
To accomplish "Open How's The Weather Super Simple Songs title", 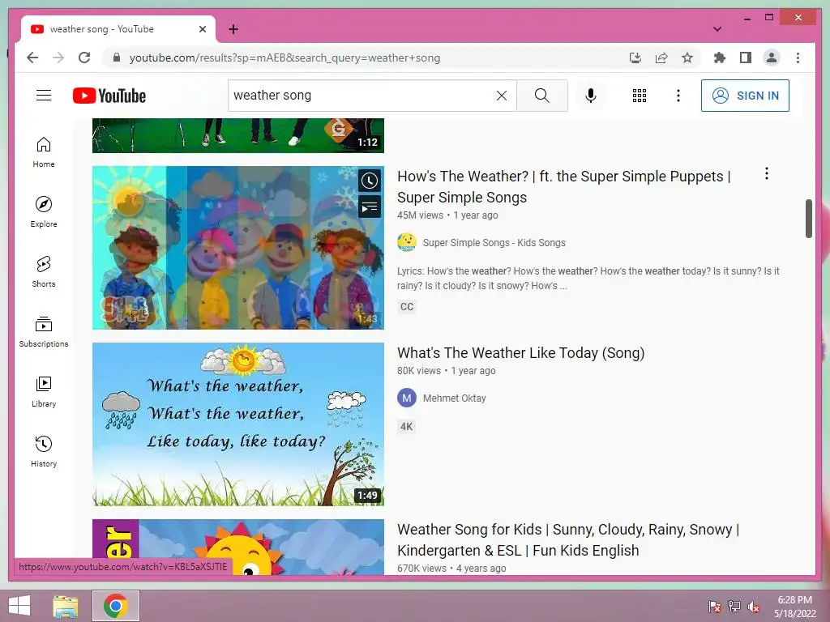I will pyautogui.click(x=564, y=187).
